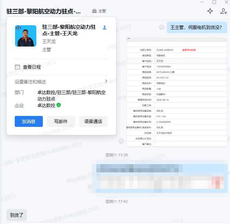
Task: Click read checkmark beside 伺服电机到货没 message
Action: [162, 27]
